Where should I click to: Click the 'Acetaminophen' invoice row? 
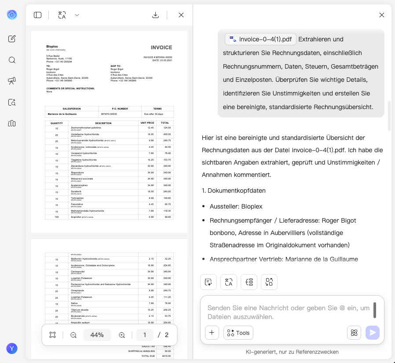pos(109,186)
